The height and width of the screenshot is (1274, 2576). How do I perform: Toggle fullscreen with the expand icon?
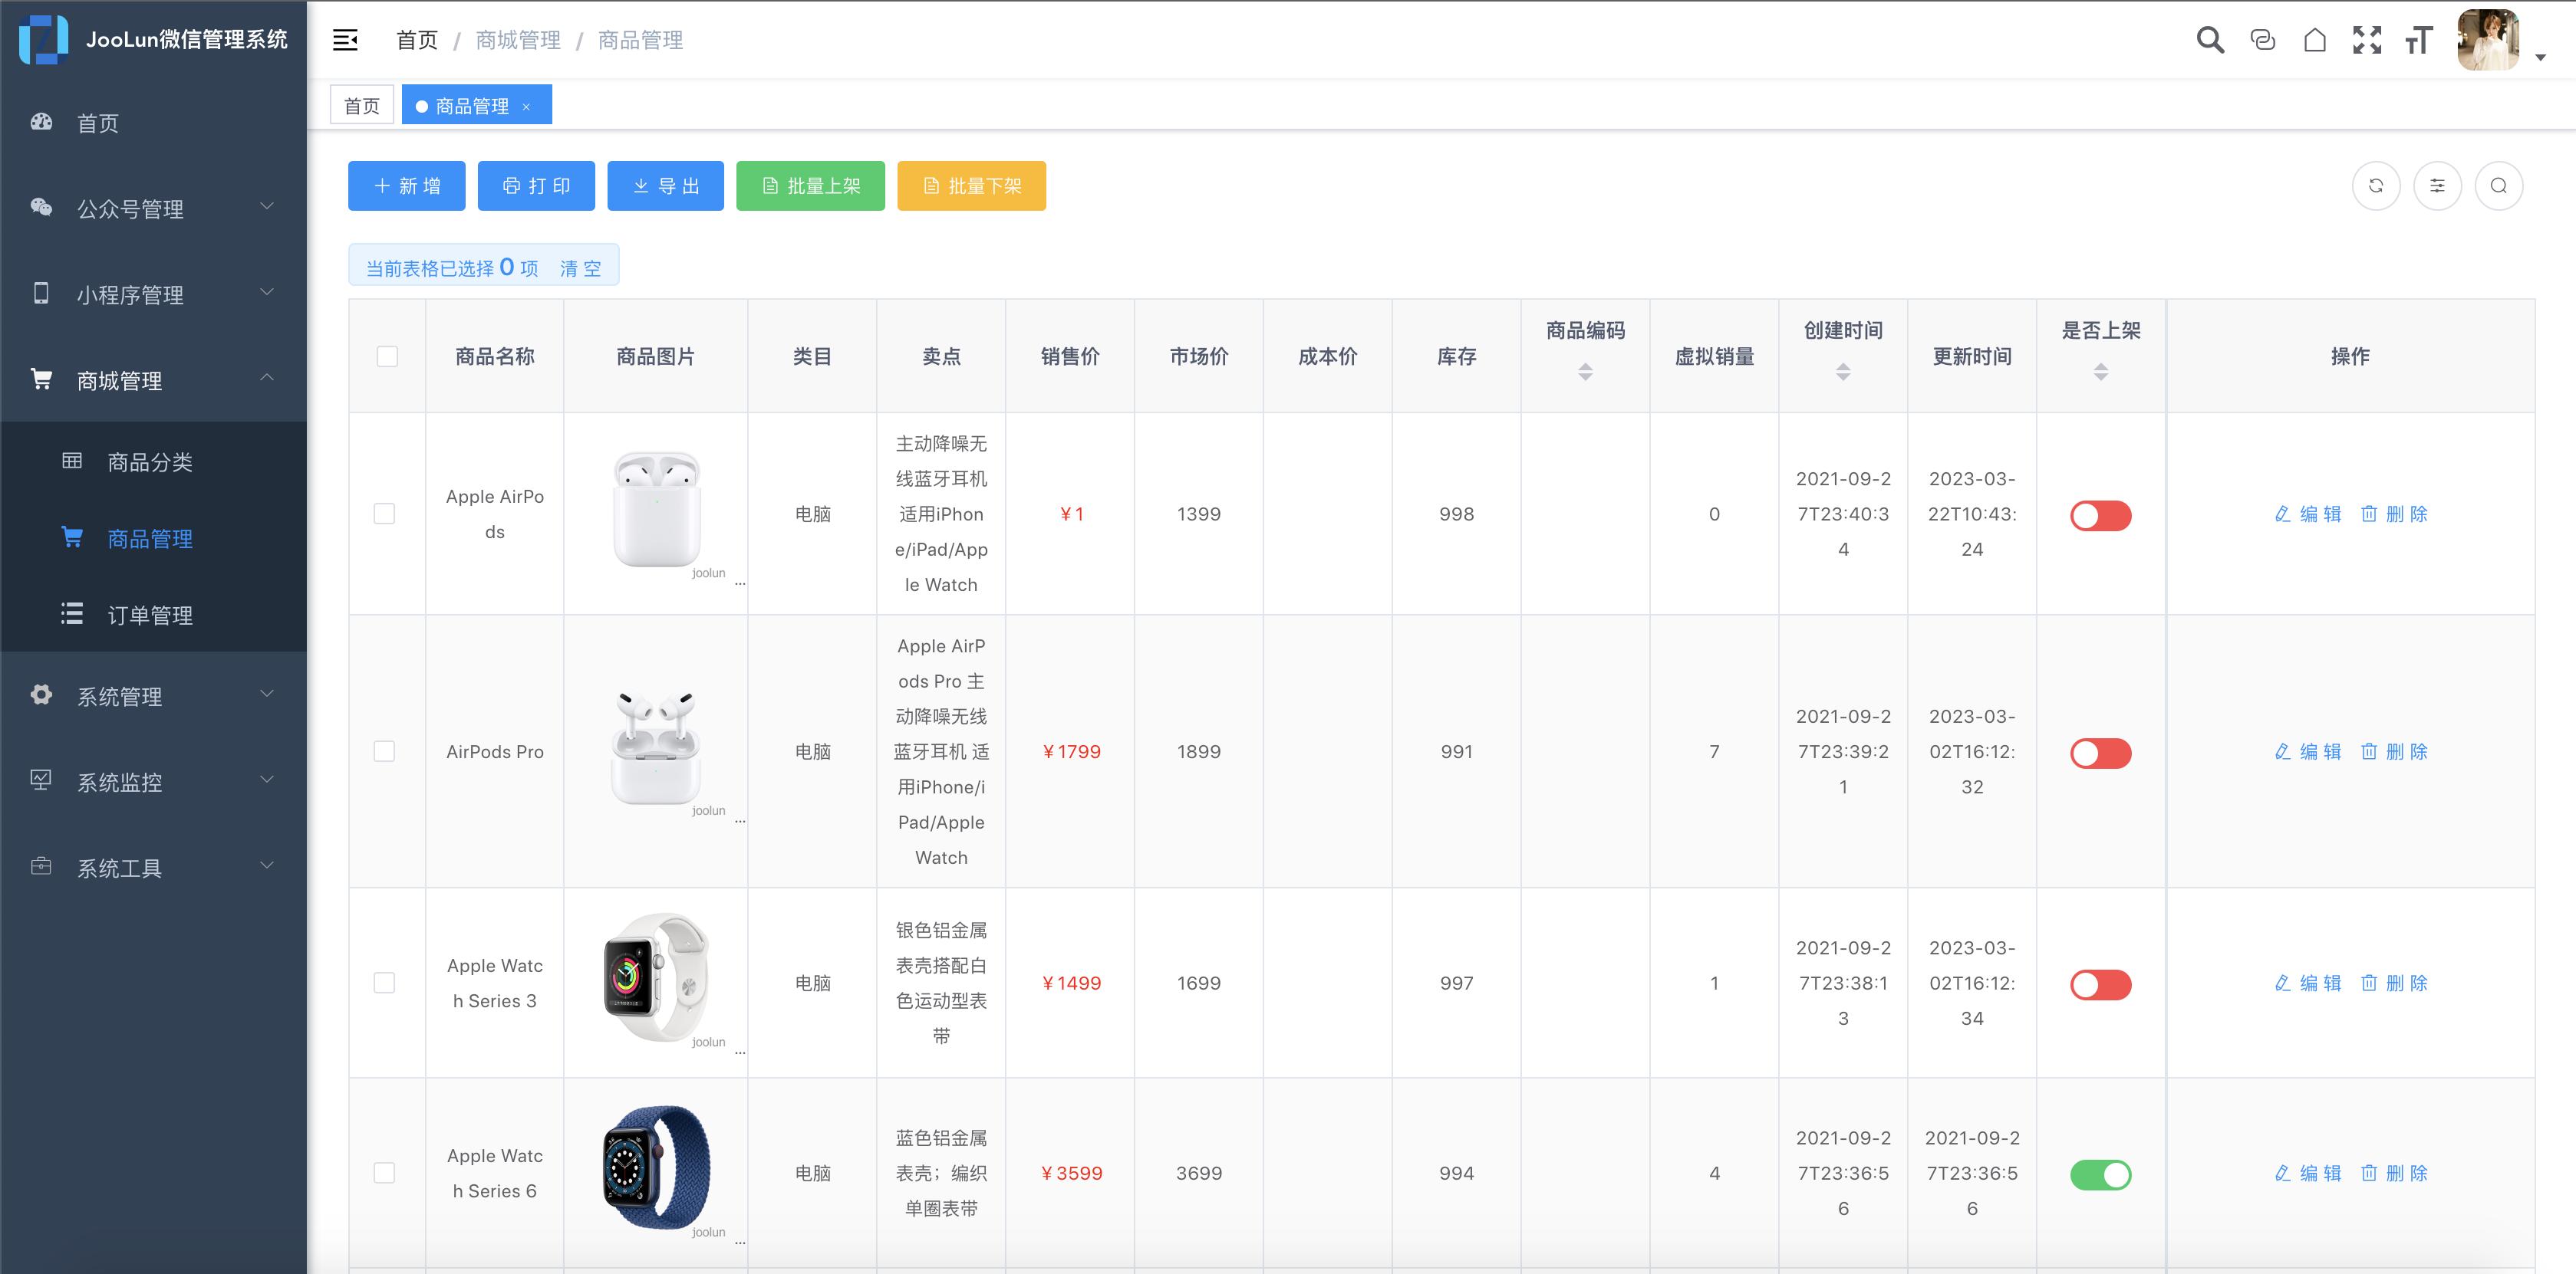coord(2368,40)
